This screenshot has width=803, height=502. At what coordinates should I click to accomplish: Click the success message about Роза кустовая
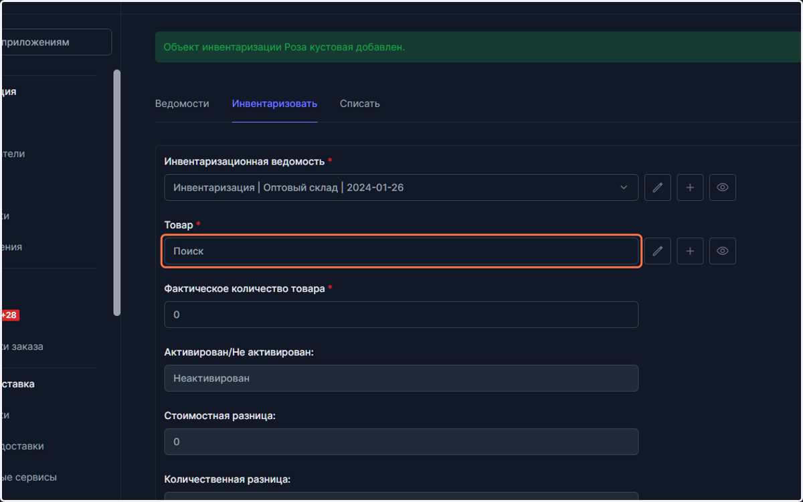284,48
